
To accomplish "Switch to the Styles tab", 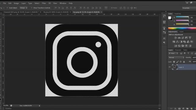I will (x=181, y=32).
